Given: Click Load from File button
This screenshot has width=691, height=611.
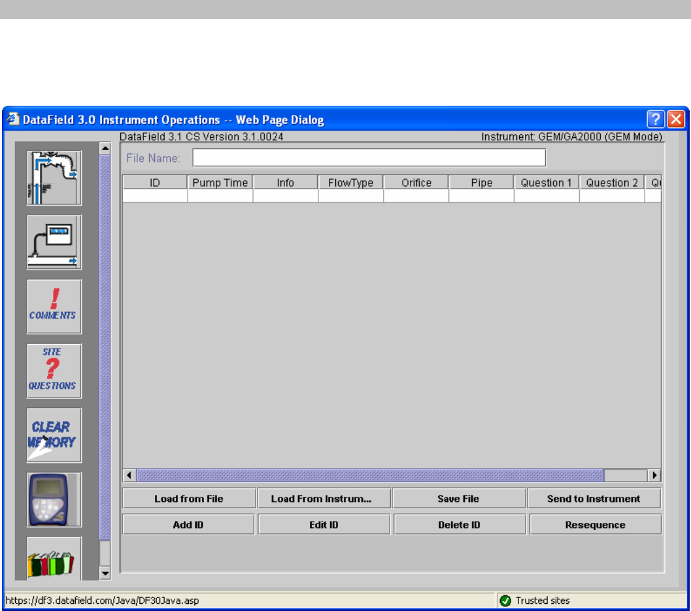Looking at the screenshot, I should [x=189, y=498].
